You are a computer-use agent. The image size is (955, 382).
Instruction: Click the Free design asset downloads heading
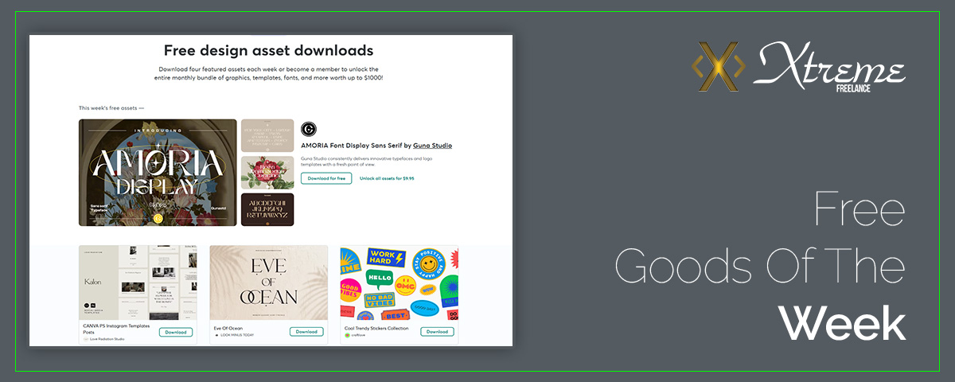pyautogui.click(x=269, y=50)
